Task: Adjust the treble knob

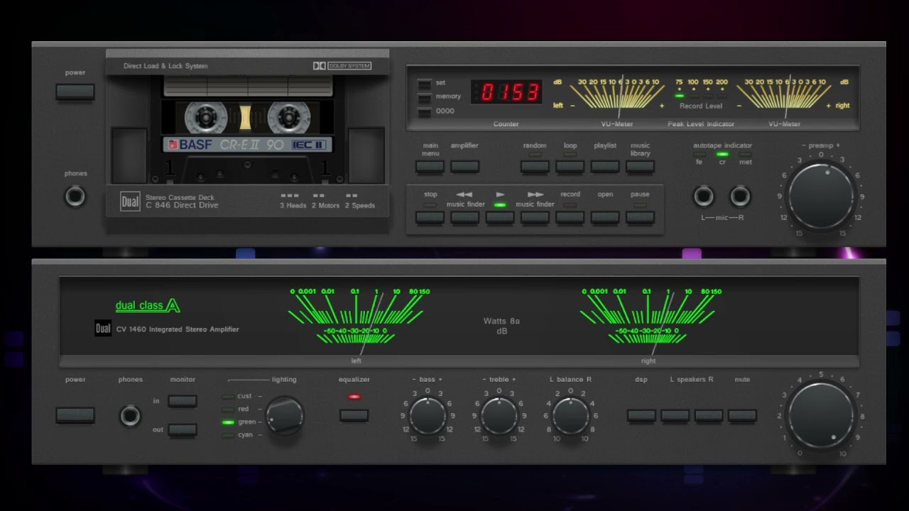Action: 499,416
